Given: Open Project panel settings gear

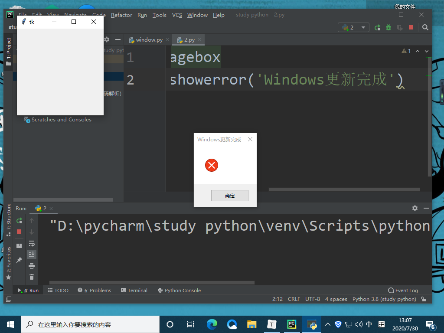Looking at the screenshot, I should click(107, 39).
